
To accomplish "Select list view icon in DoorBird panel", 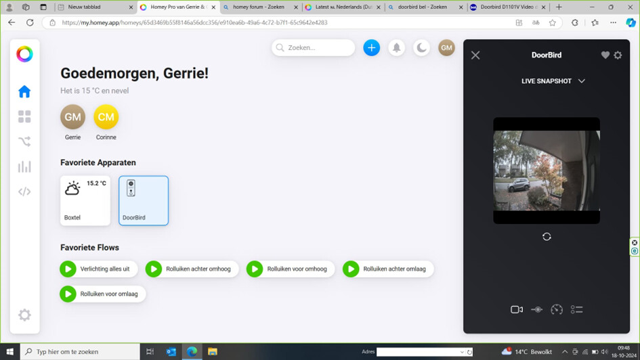I will [577, 309].
